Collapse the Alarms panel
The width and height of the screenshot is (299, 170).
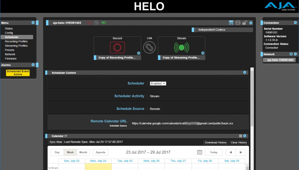33,65
